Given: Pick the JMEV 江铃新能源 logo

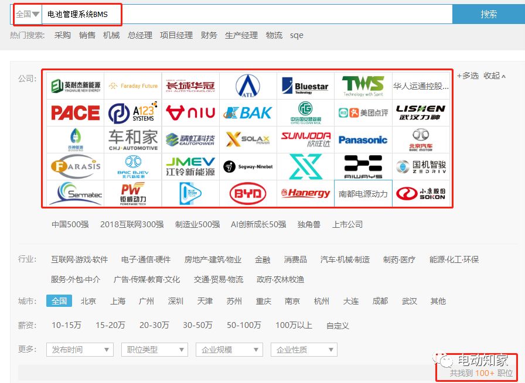Looking at the screenshot, I should tap(190, 166).
